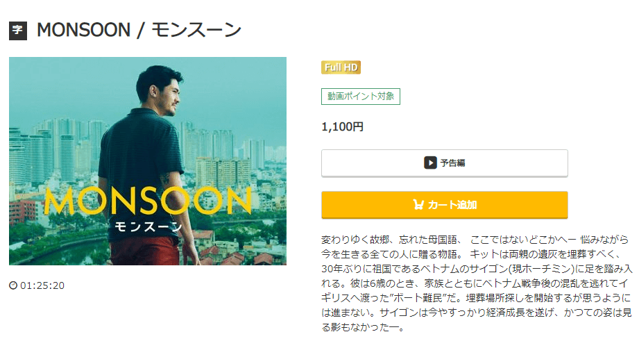The image size is (639, 357).
Task: Open the MONSOON movie poster thumbnail
Action: point(148,161)
